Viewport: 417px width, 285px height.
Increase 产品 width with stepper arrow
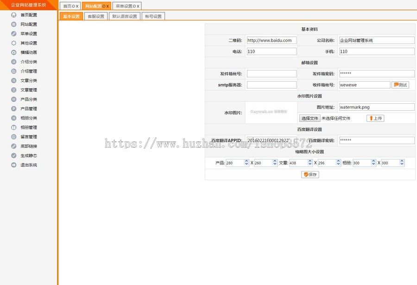tap(246, 161)
